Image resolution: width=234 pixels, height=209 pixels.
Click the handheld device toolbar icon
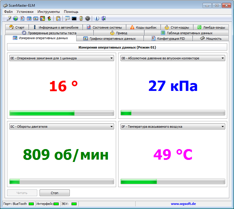pos(81,18)
